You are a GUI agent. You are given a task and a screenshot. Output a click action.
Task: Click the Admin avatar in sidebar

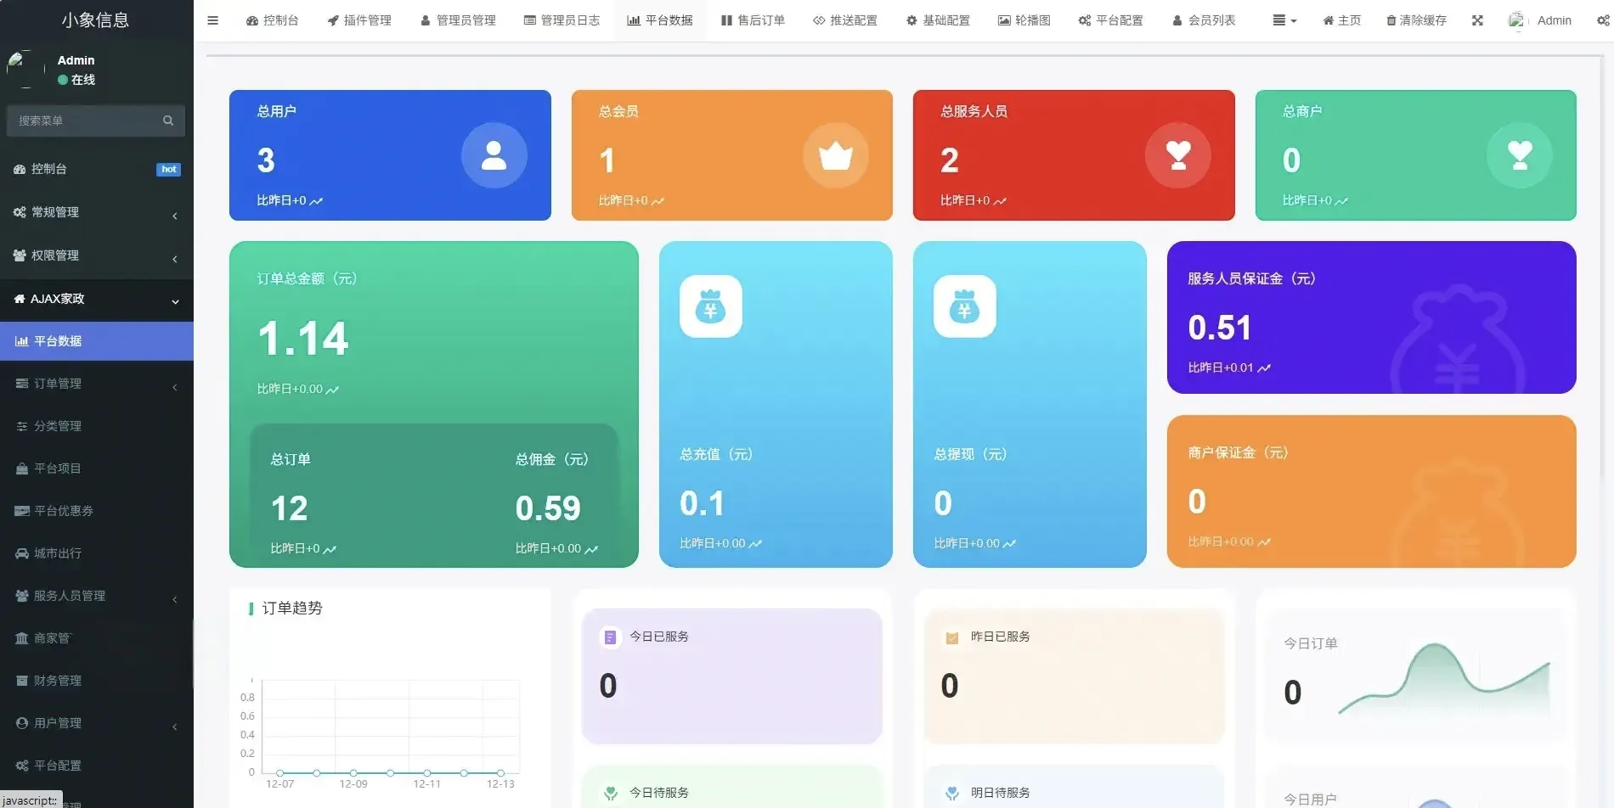coord(25,70)
